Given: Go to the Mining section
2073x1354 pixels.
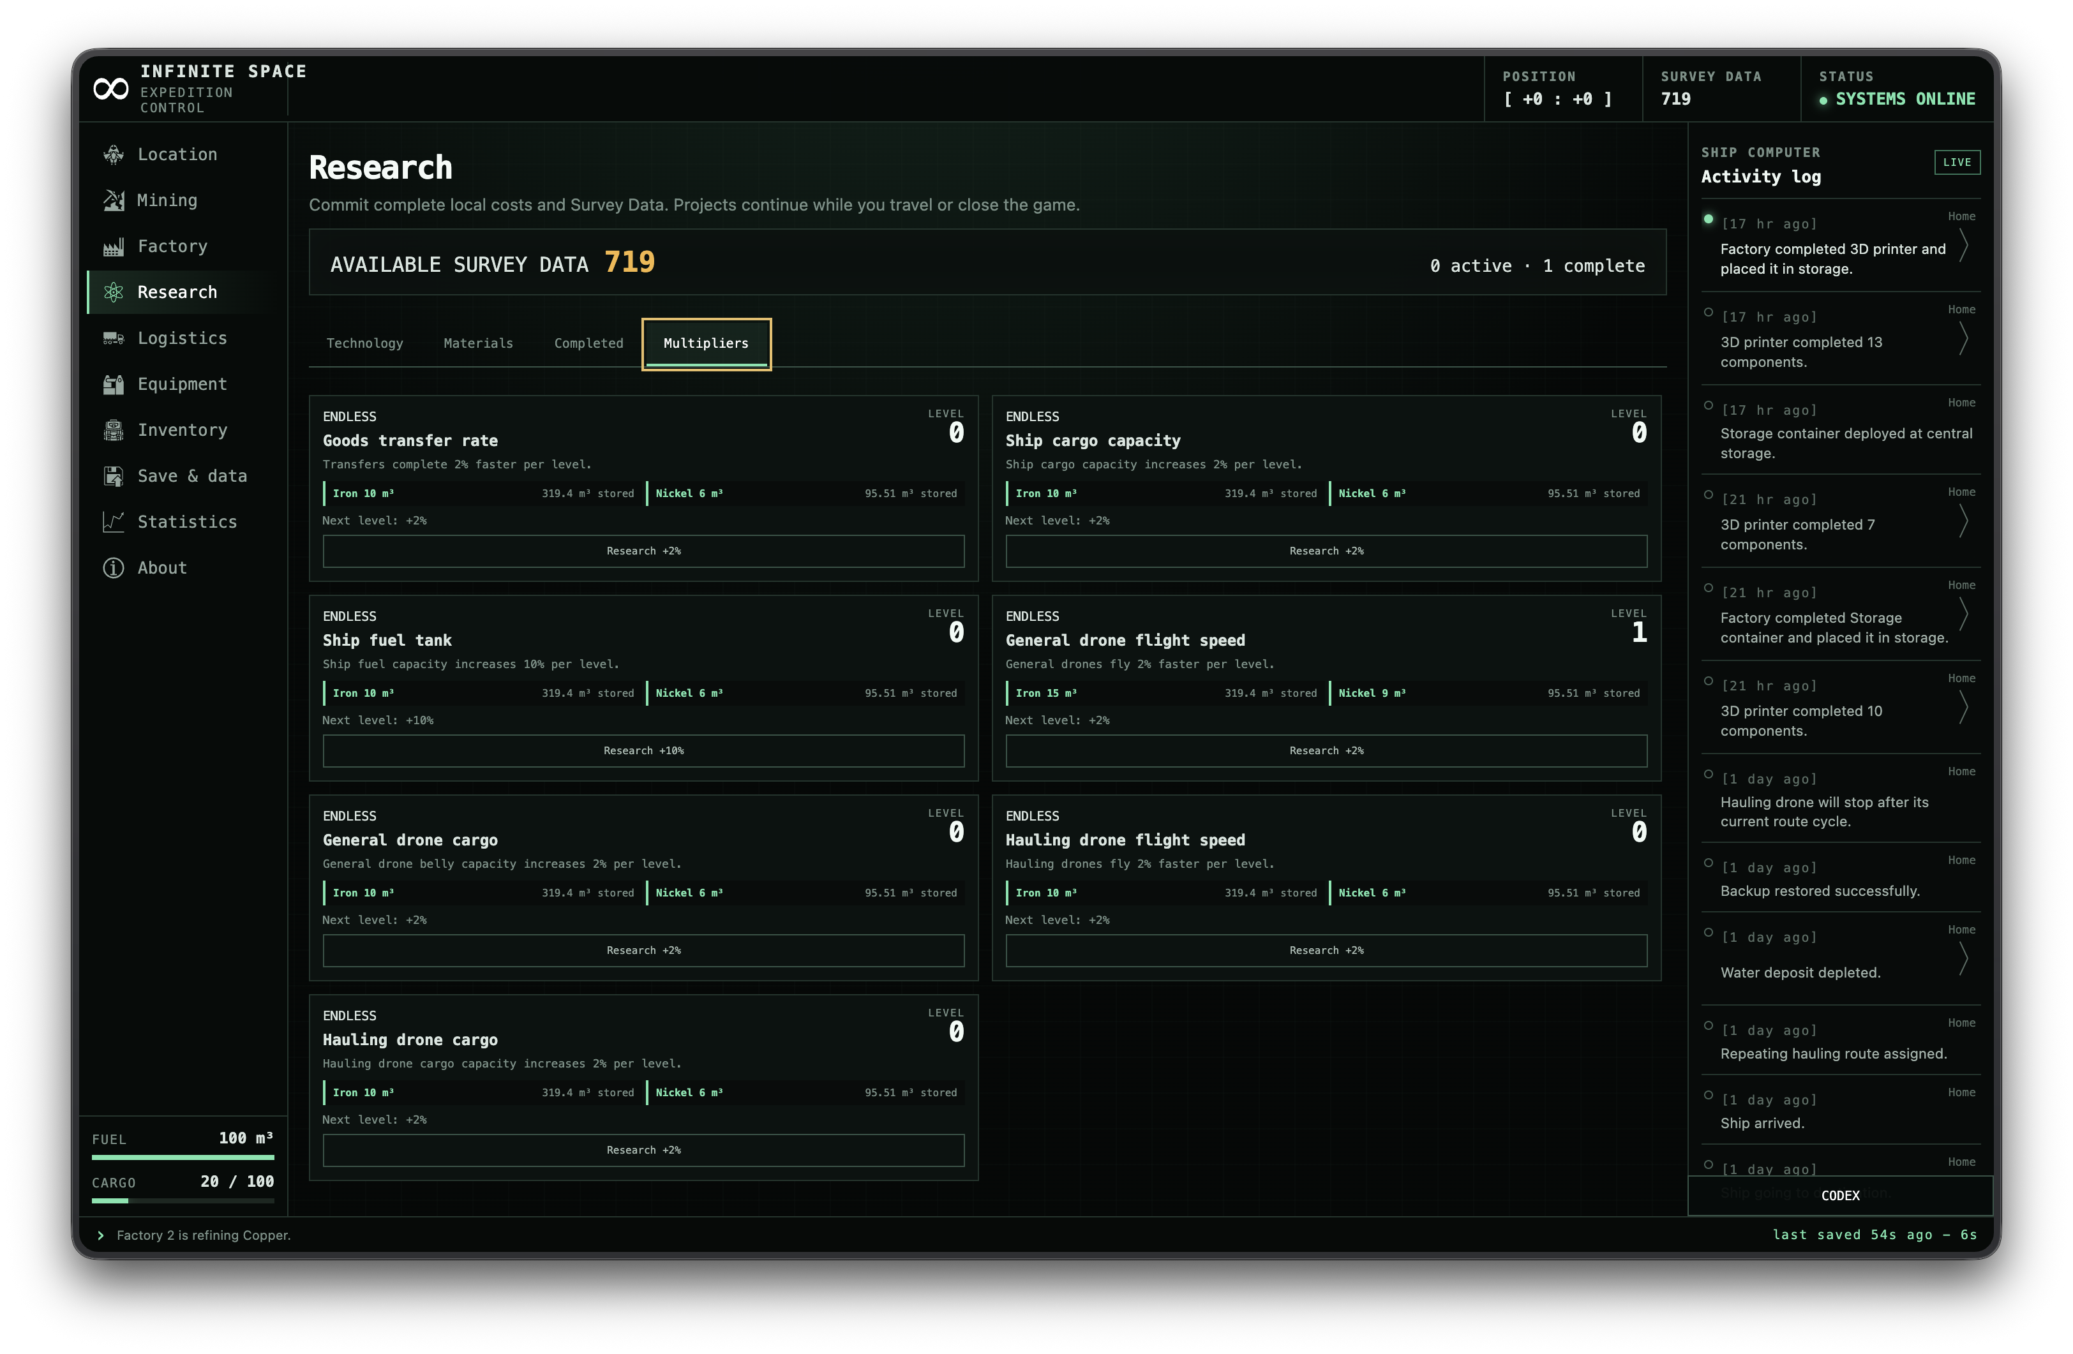Looking at the screenshot, I should (x=183, y=200).
